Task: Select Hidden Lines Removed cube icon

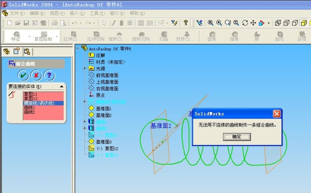Action: click(x=295, y=23)
